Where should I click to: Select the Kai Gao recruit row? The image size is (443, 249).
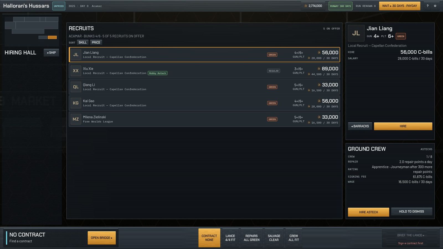pyautogui.click(x=204, y=103)
